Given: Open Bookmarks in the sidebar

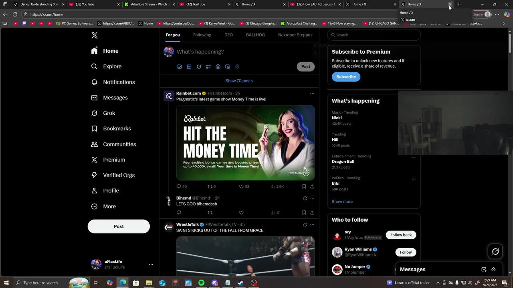Looking at the screenshot, I should click(x=111, y=128).
